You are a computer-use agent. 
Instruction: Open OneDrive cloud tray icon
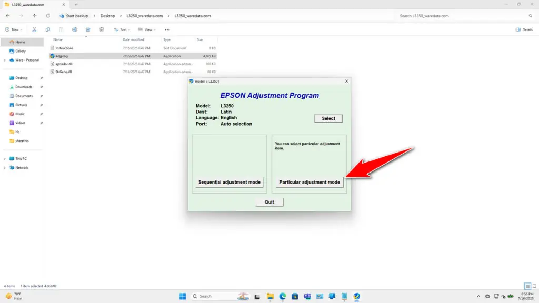click(x=487, y=296)
